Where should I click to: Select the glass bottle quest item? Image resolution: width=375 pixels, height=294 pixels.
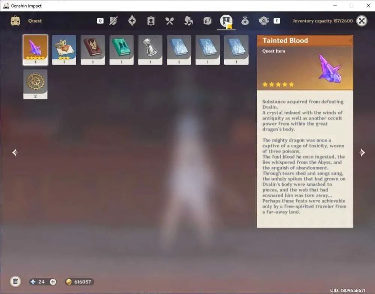pyautogui.click(x=150, y=50)
